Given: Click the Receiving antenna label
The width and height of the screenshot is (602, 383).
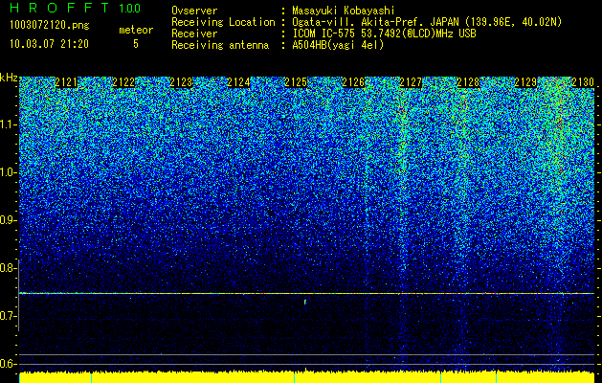Looking at the screenshot, I should (x=220, y=45).
